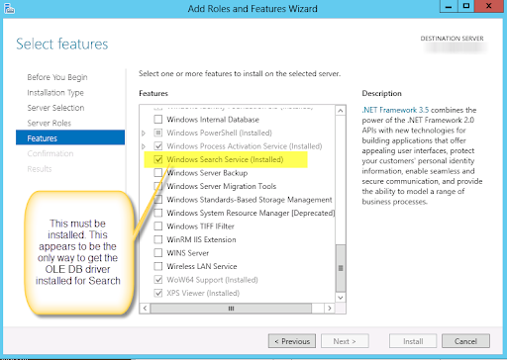Screen dimensions: 507x360
Task: Toggle the XPS Viewer (Installed) checkbox
Action: 158,293
